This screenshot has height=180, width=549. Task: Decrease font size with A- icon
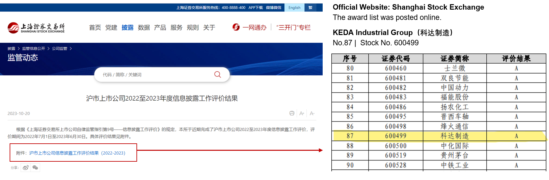click(312, 113)
